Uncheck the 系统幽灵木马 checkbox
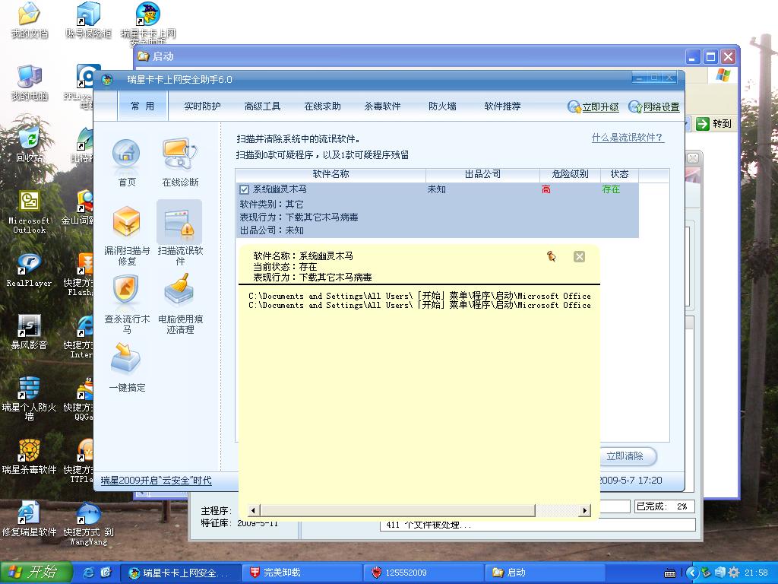The width and height of the screenshot is (778, 584). point(244,189)
